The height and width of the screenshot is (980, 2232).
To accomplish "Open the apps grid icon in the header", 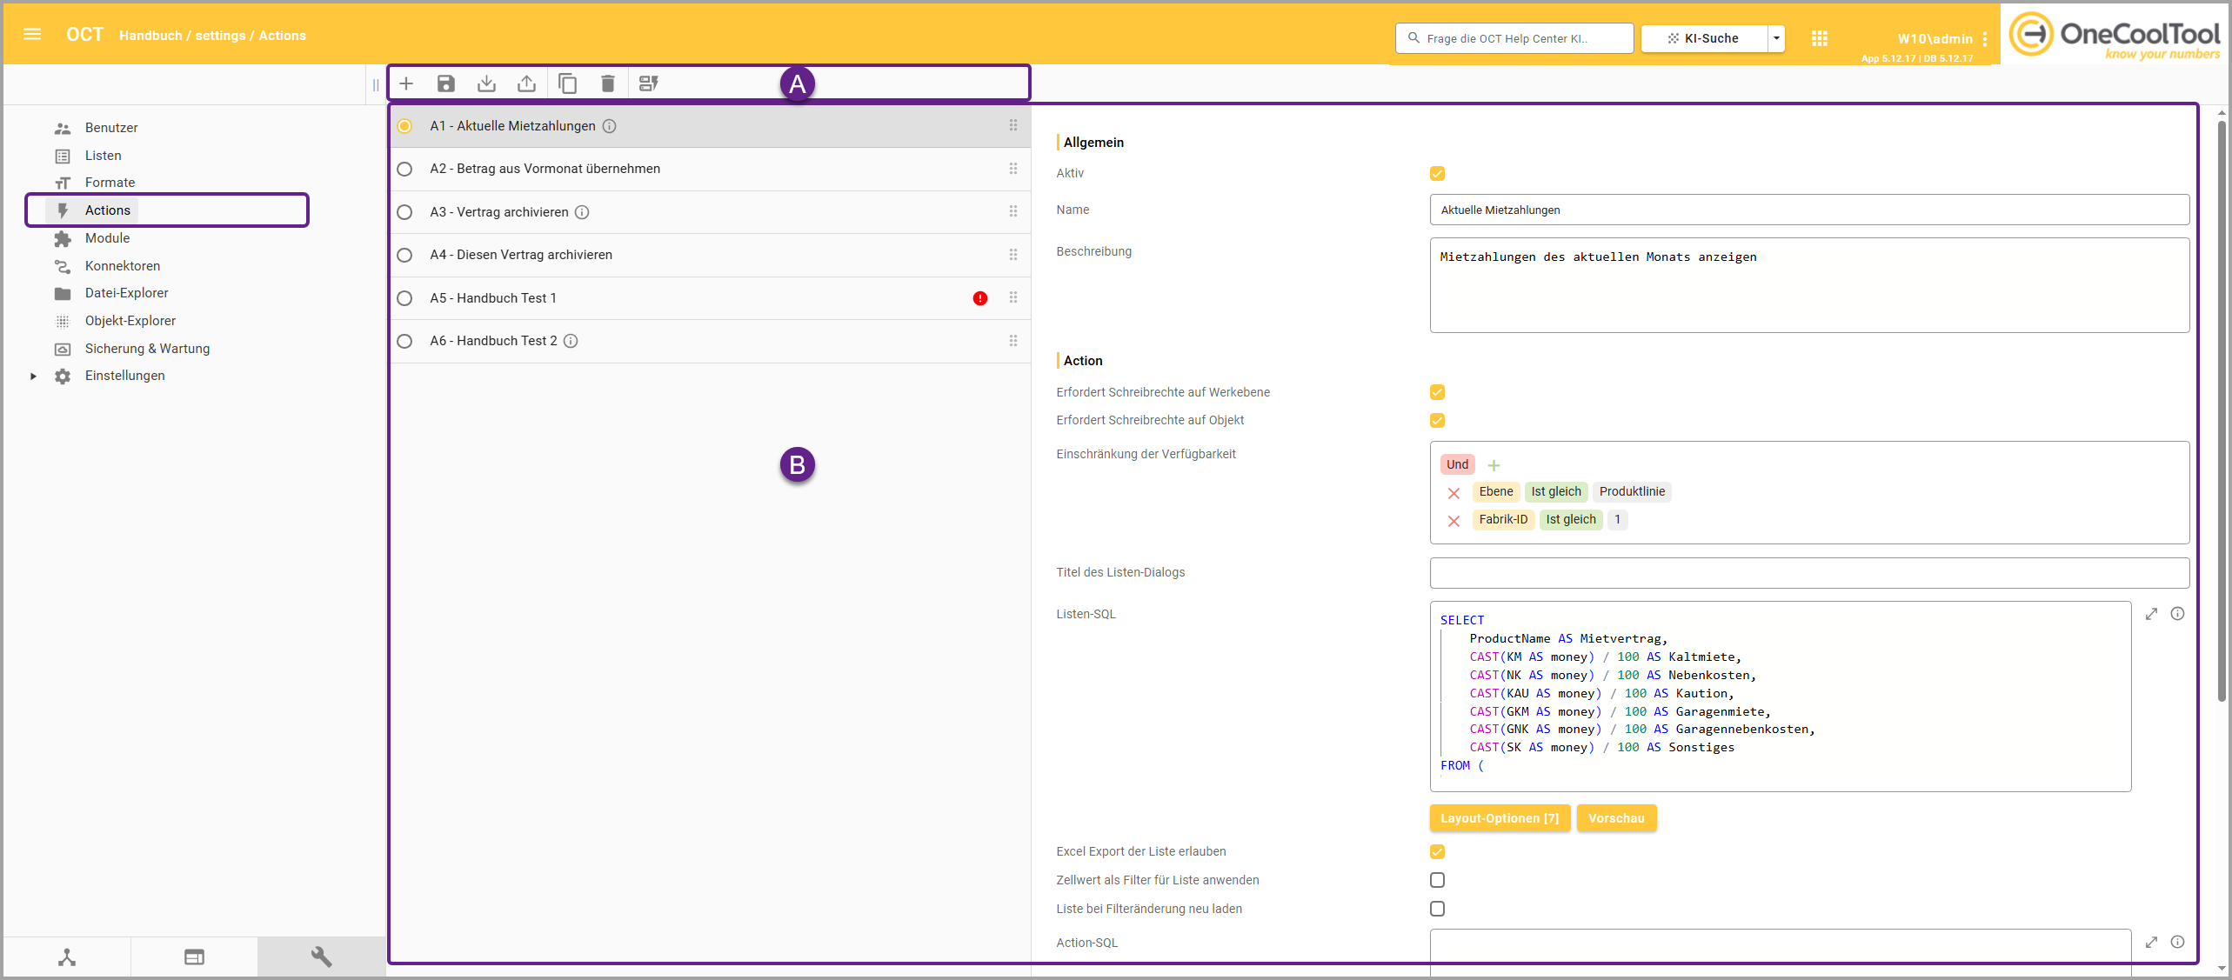I will pos(1819,38).
